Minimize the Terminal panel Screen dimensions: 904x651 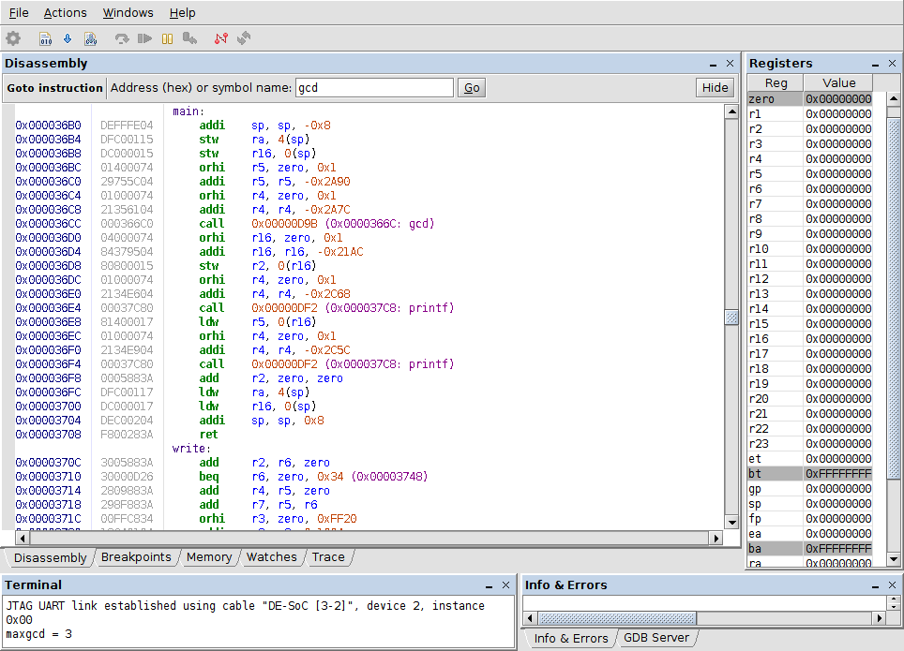(489, 585)
